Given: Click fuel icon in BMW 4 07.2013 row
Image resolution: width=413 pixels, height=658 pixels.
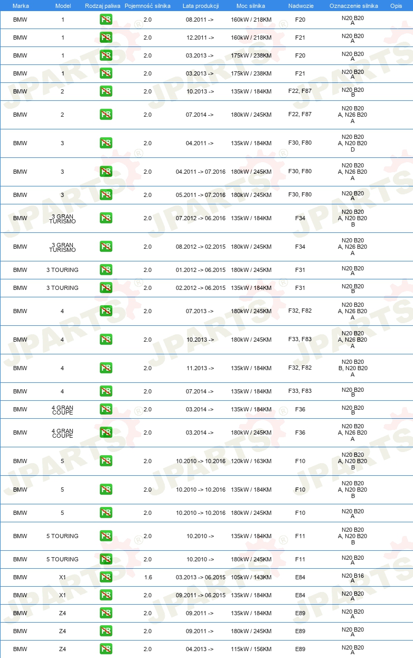Looking at the screenshot, I should 106,311.
